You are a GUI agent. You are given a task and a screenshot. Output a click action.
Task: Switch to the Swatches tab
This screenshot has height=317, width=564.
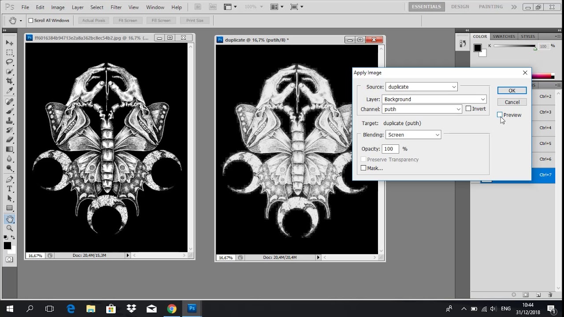pyautogui.click(x=504, y=37)
